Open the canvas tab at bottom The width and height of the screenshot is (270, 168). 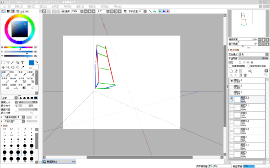59,161
